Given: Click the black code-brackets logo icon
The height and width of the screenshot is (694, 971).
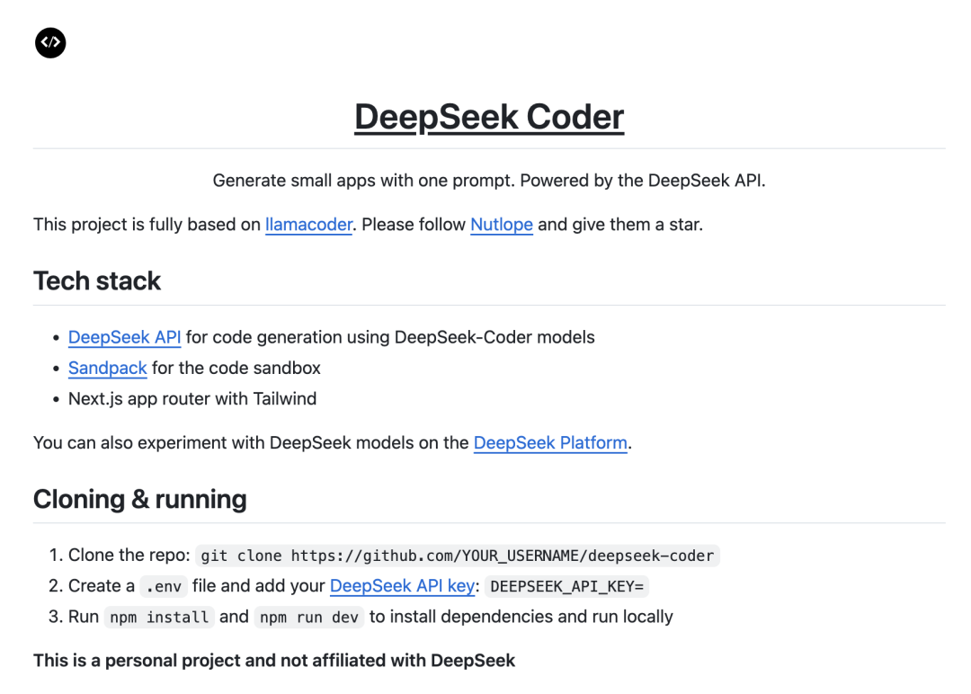Looking at the screenshot, I should 50,43.
